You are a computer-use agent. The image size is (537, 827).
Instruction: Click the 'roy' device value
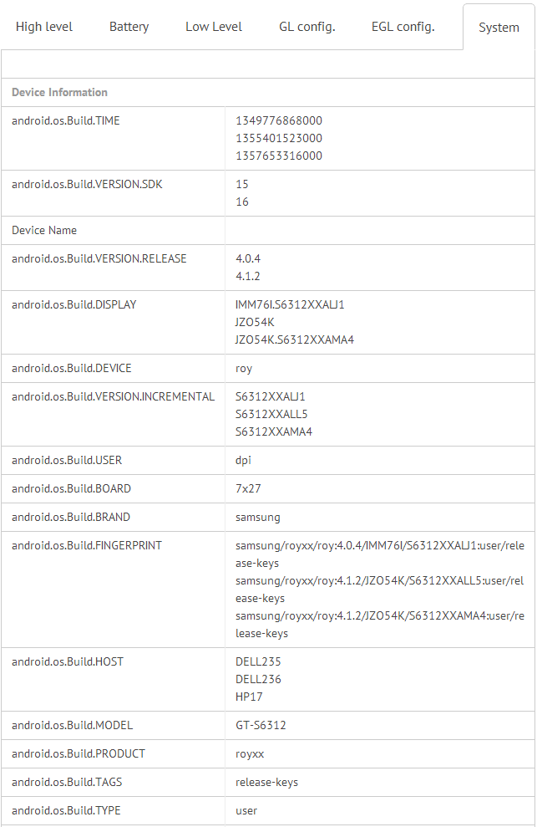click(244, 368)
